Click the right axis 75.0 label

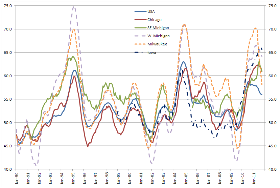[273, 6]
